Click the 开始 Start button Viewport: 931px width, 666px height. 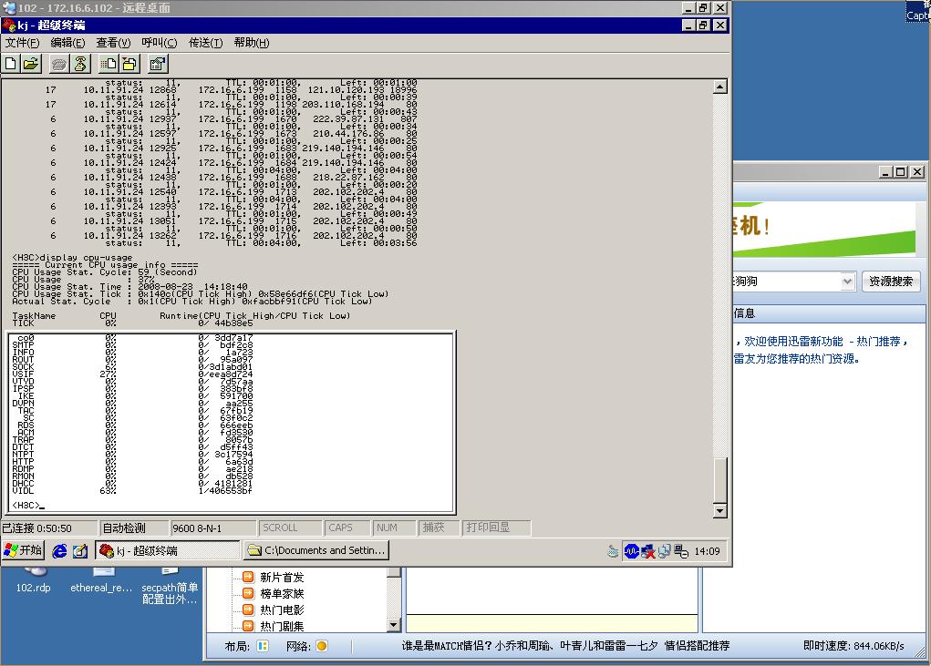[x=24, y=550]
